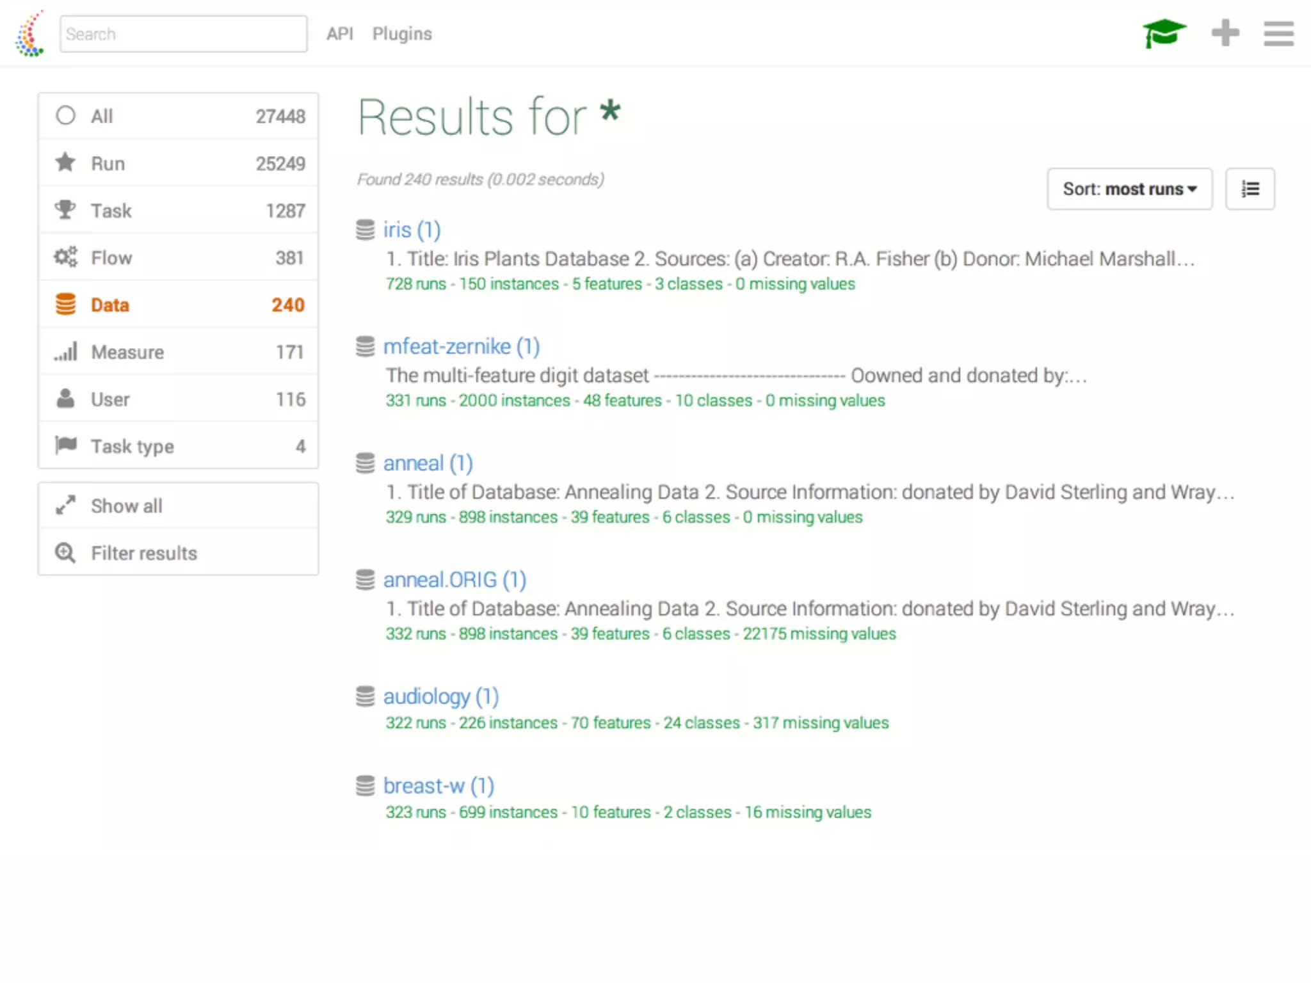Click into the Search input field

[183, 34]
